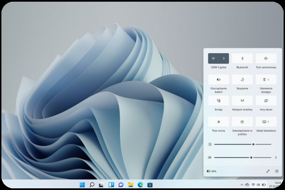Toggle the Bluetooth quick setting

(242, 58)
